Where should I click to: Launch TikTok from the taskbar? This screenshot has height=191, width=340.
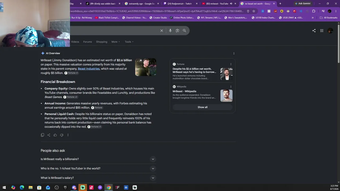click(x=91, y=188)
